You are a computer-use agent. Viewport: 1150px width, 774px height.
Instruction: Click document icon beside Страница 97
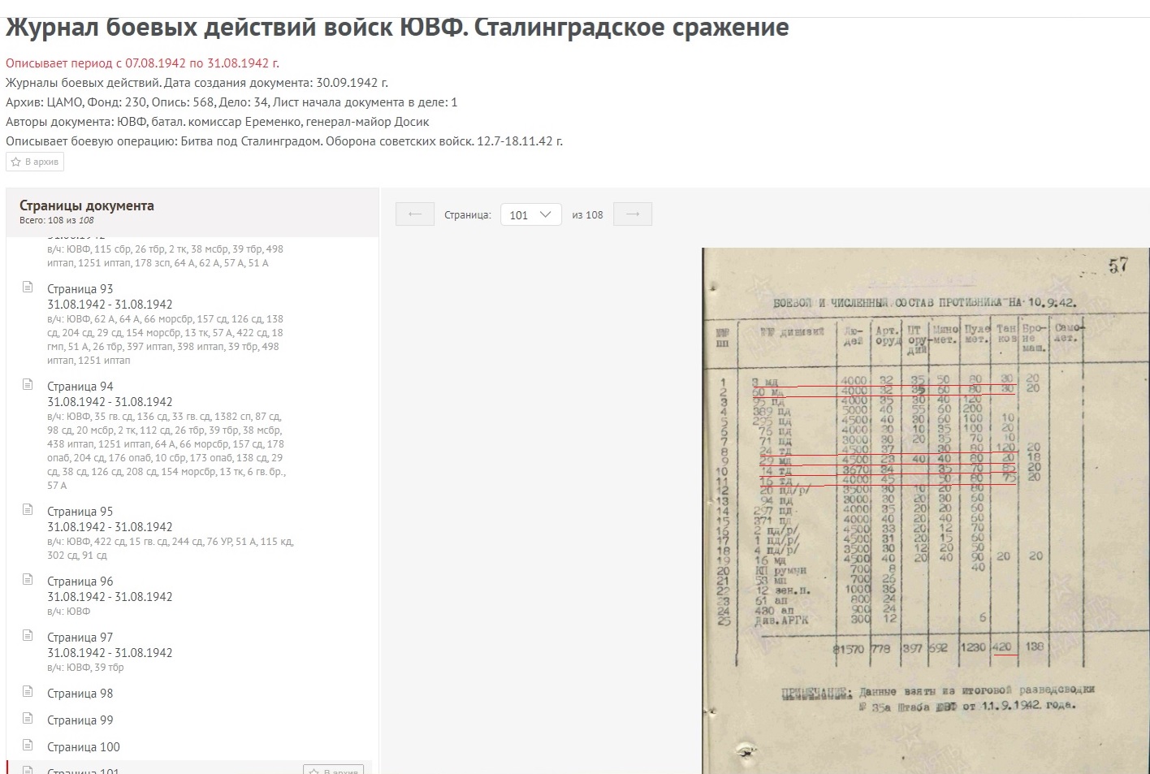28,635
